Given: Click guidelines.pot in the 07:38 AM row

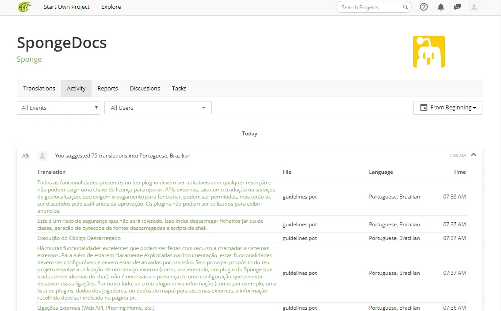Looking at the screenshot, I should [300, 197].
